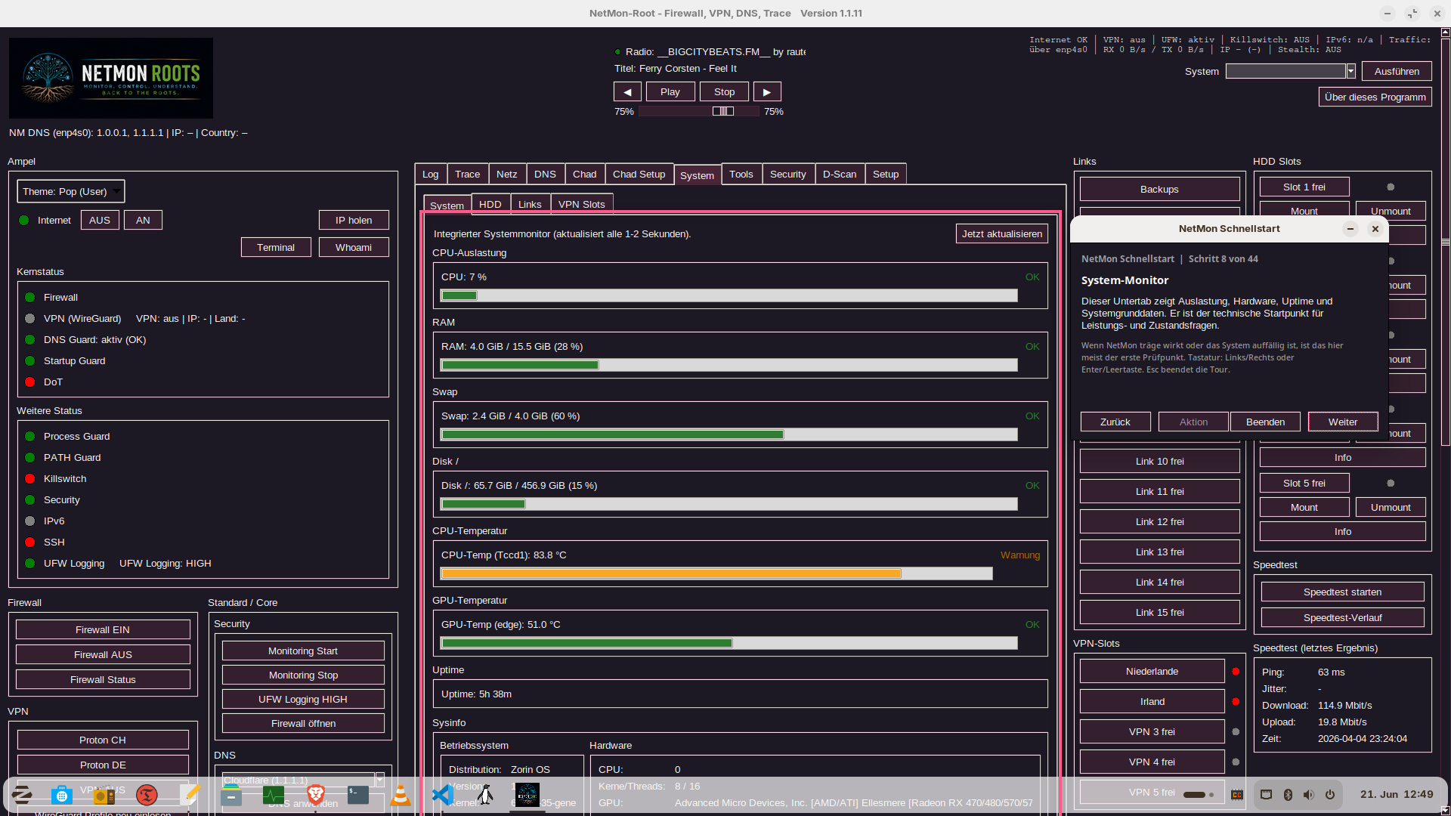Open the volume tray icon

coord(1309,794)
